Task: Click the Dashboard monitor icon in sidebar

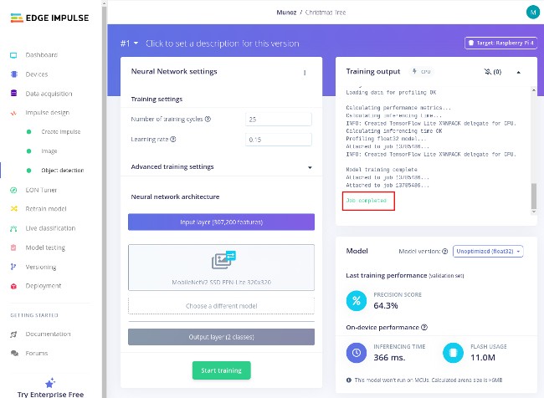Action: (13, 55)
